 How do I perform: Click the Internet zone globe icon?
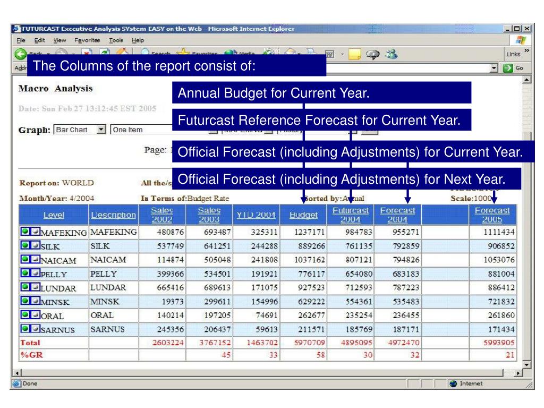pos(453,384)
